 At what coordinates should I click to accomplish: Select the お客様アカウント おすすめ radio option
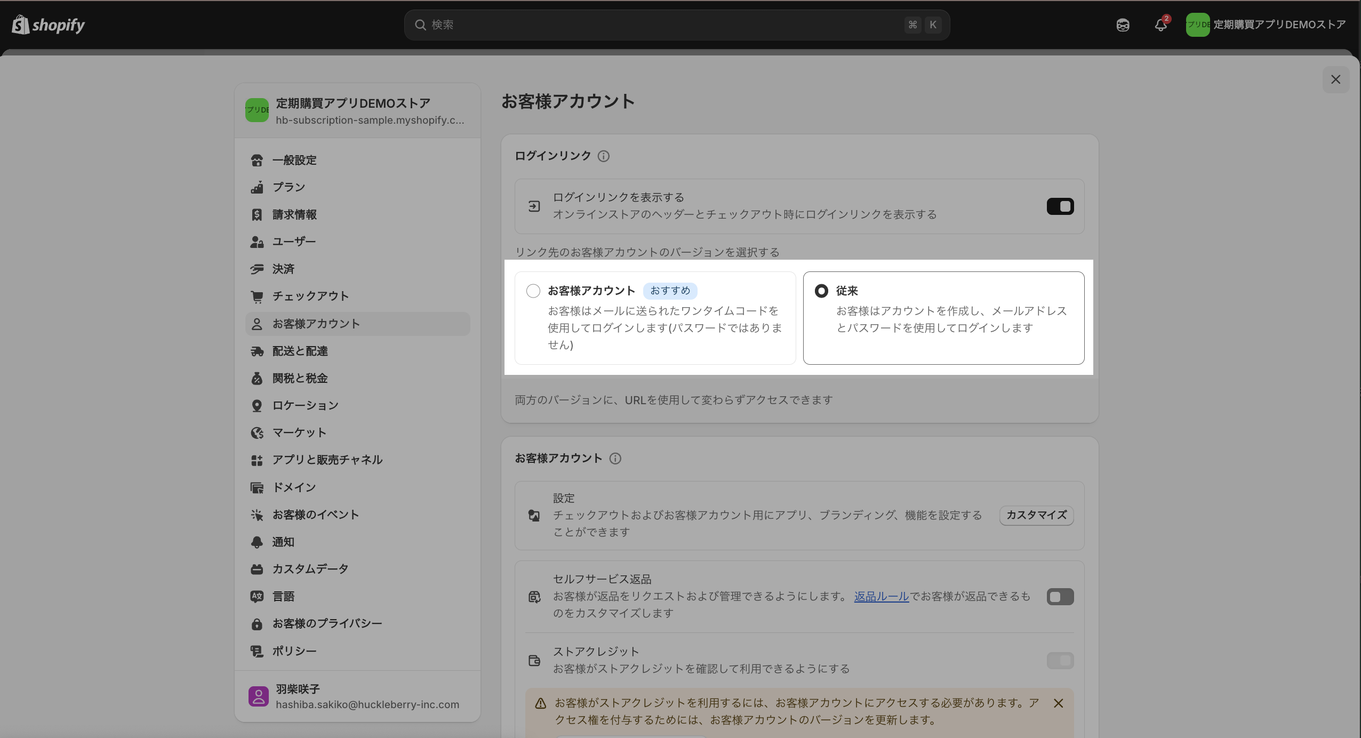pyautogui.click(x=533, y=291)
